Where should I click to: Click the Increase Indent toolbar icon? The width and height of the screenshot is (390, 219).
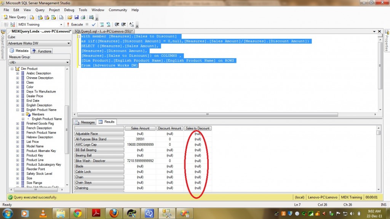tap(123, 24)
